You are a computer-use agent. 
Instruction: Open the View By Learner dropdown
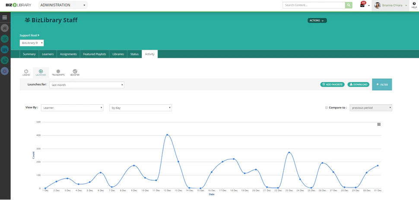click(72, 108)
